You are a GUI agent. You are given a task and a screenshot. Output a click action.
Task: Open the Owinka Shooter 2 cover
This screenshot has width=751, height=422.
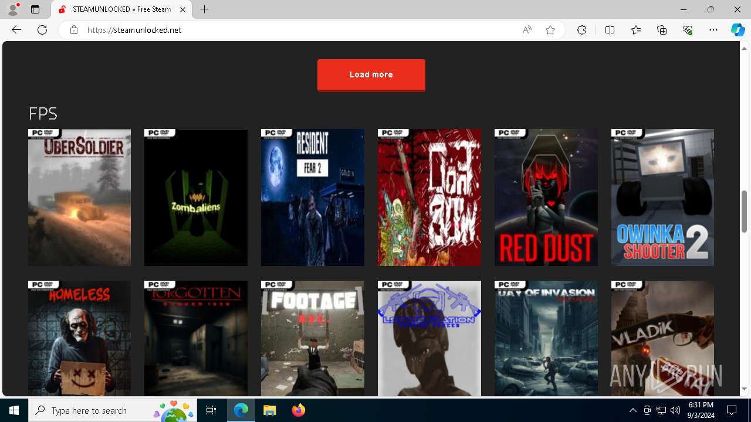(662, 198)
